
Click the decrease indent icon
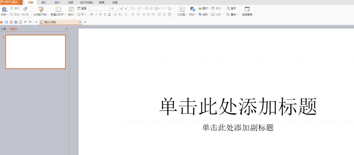coord(147,8)
